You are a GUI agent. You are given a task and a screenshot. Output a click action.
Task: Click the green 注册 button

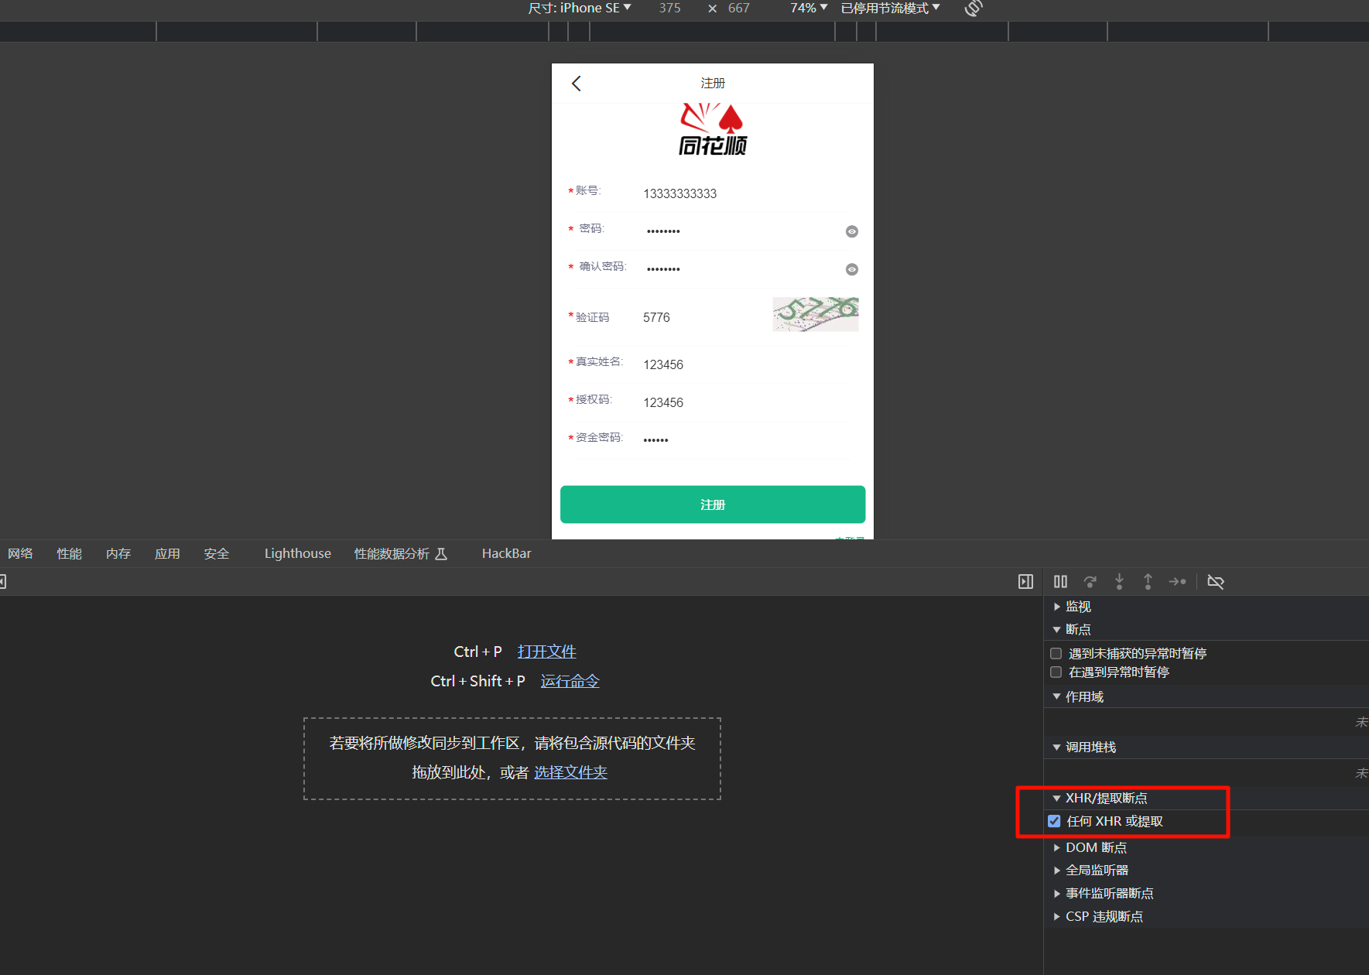tap(713, 505)
